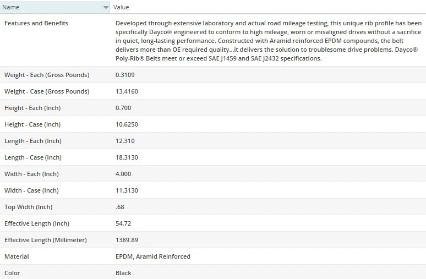This screenshot has width=426, height=279.
Task: Click the 13.4160 case weight value
Action: (x=127, y=91)
